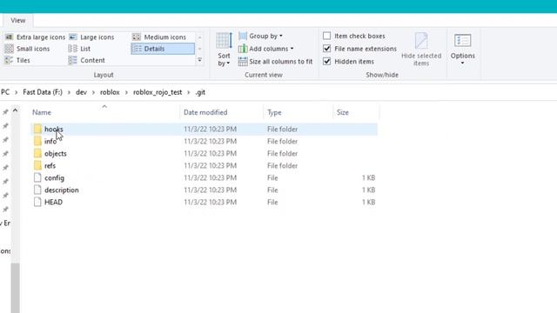
Task: Click the description file name
Action: 62,190
